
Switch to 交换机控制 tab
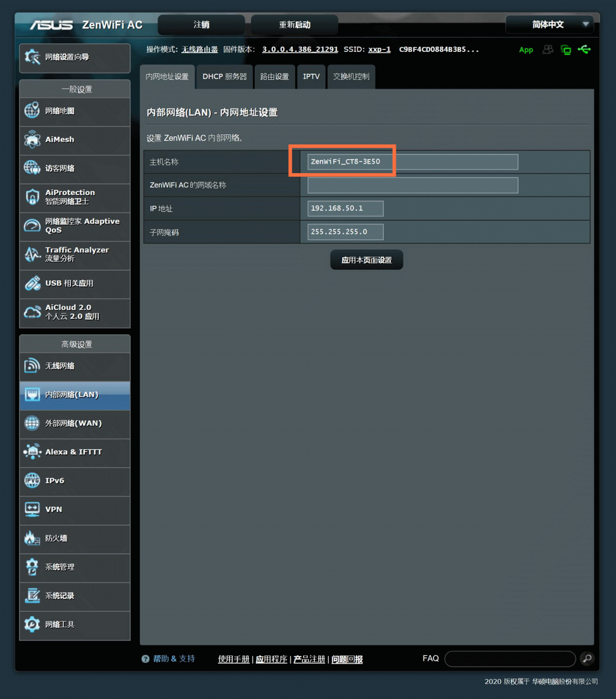tap(352, 76)
